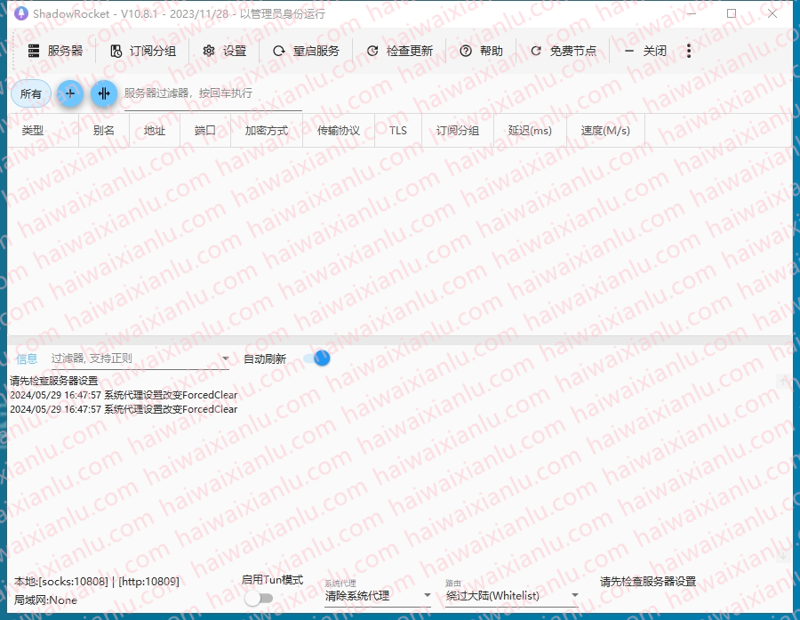
Task: Click the status bar 请先检查服务器设置 message
Action: 648,582
